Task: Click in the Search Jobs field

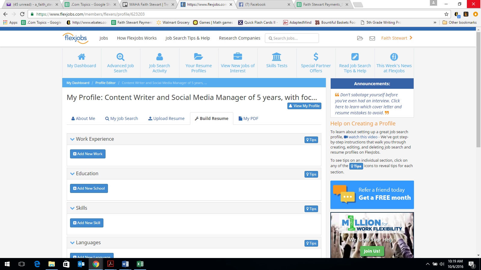Action: (292, 38)
